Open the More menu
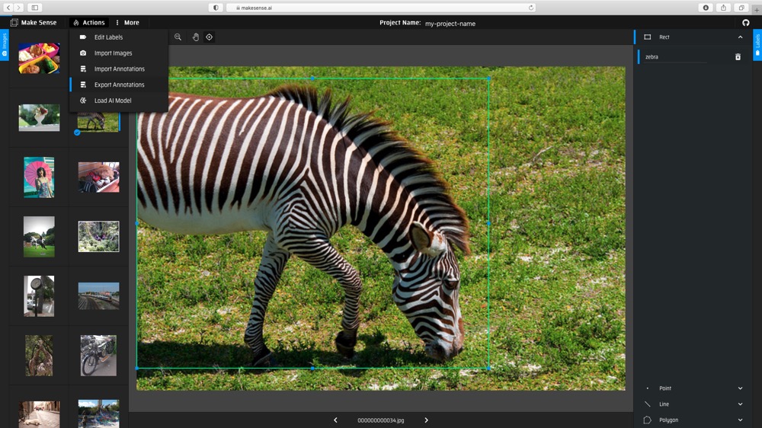This screenshot has width=762, height=428. click(127, 23)
